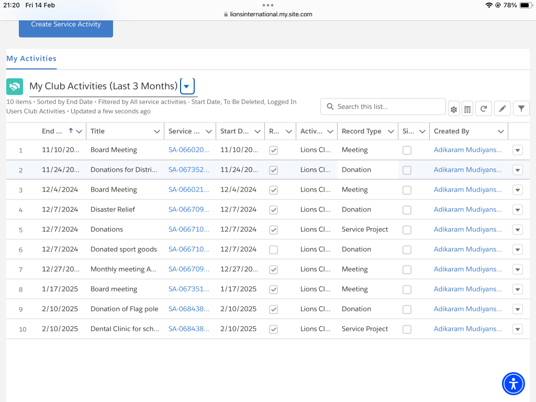The width and height of the screenshot is (536, 402).
Task: Click the pencil edit list icon
Action: [x=502, y=109]
